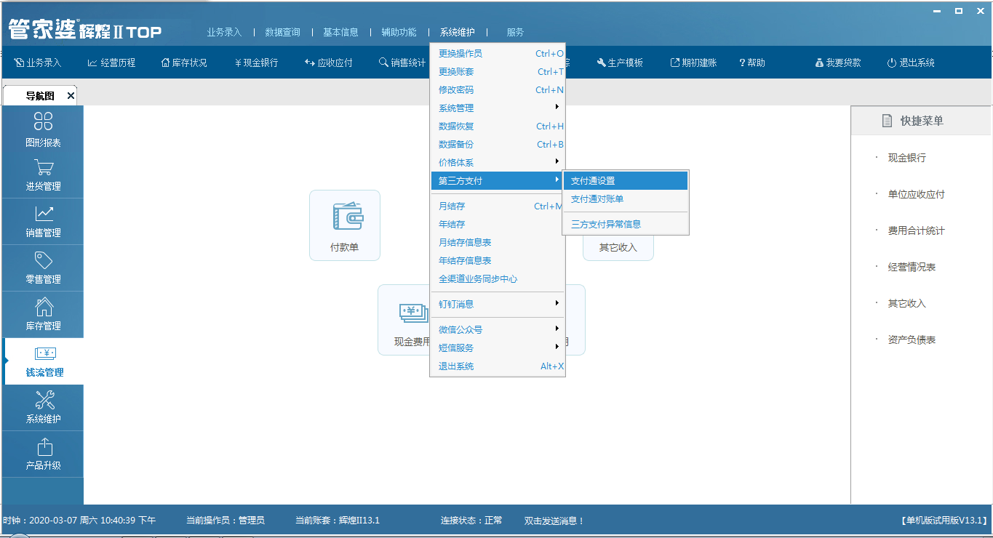Open the 图形报表 sidebar icon

(43, 121)
